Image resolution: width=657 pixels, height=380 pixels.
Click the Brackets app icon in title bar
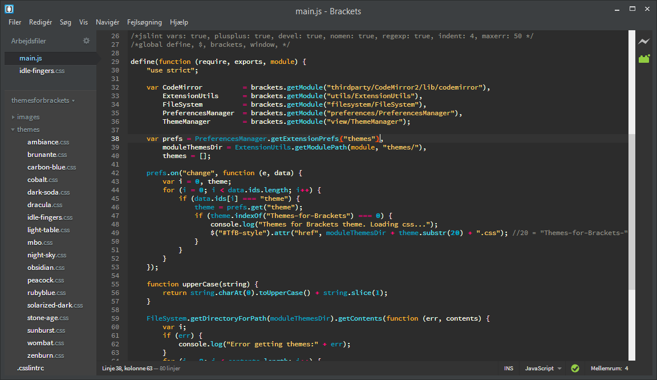click(x=9, y=9)
